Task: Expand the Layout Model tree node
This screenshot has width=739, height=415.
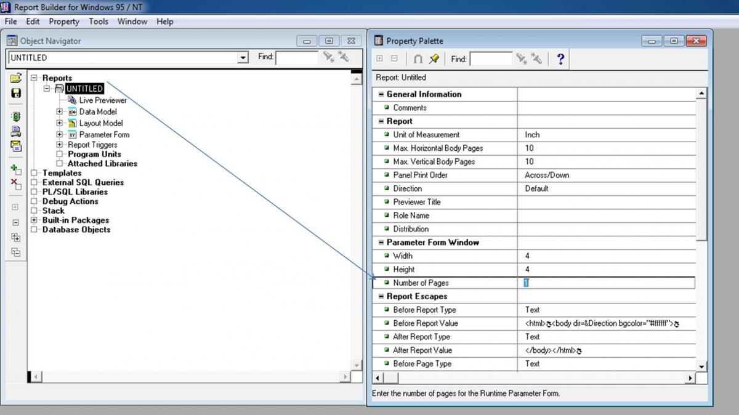Action: point(60,123)
